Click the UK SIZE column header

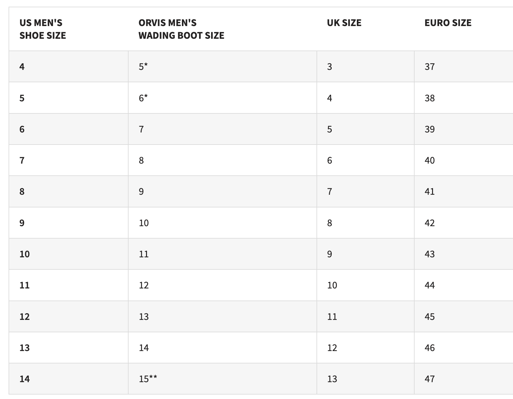(344, 23)
